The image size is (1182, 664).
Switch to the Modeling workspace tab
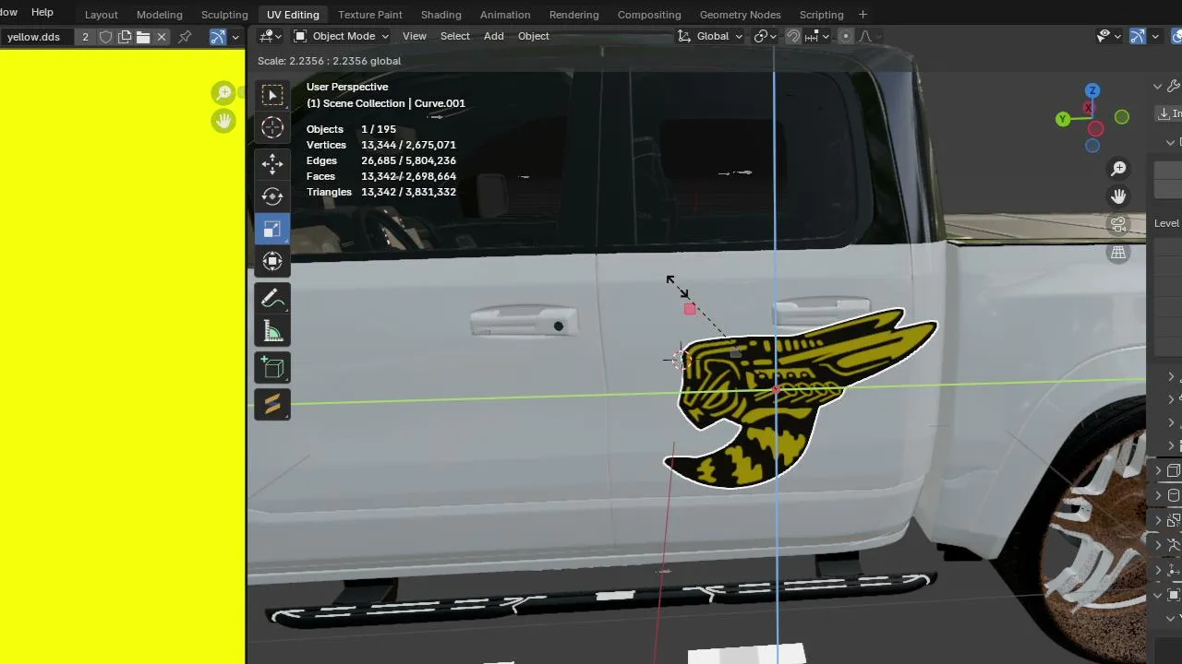point(160,15)
